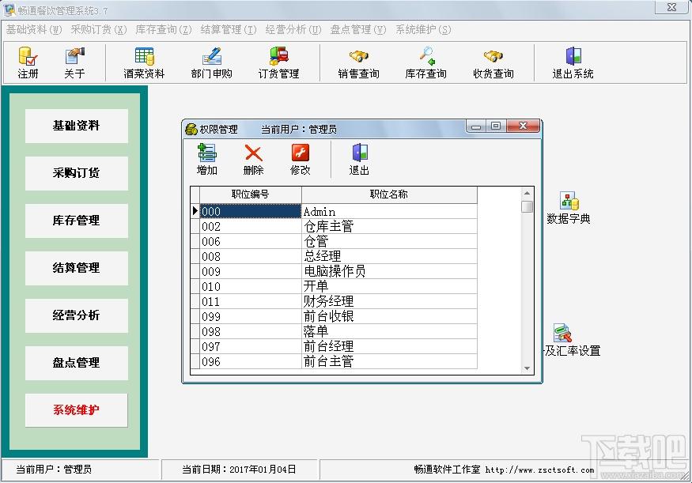Click the 库存查询 magnifier icon
This screenshot has width=692, height=483.
[426, 56]
